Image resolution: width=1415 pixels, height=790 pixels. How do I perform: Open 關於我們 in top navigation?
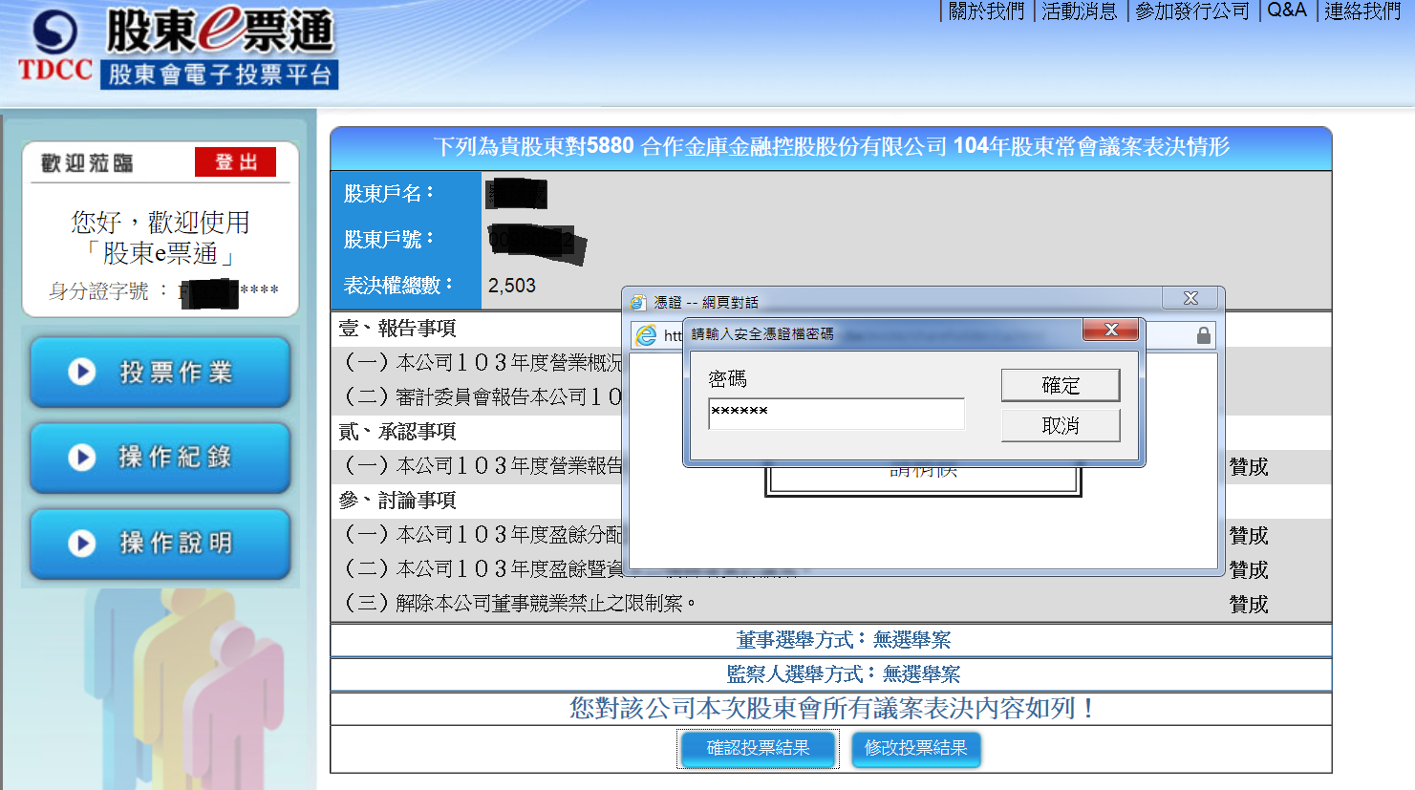[986, 11]
